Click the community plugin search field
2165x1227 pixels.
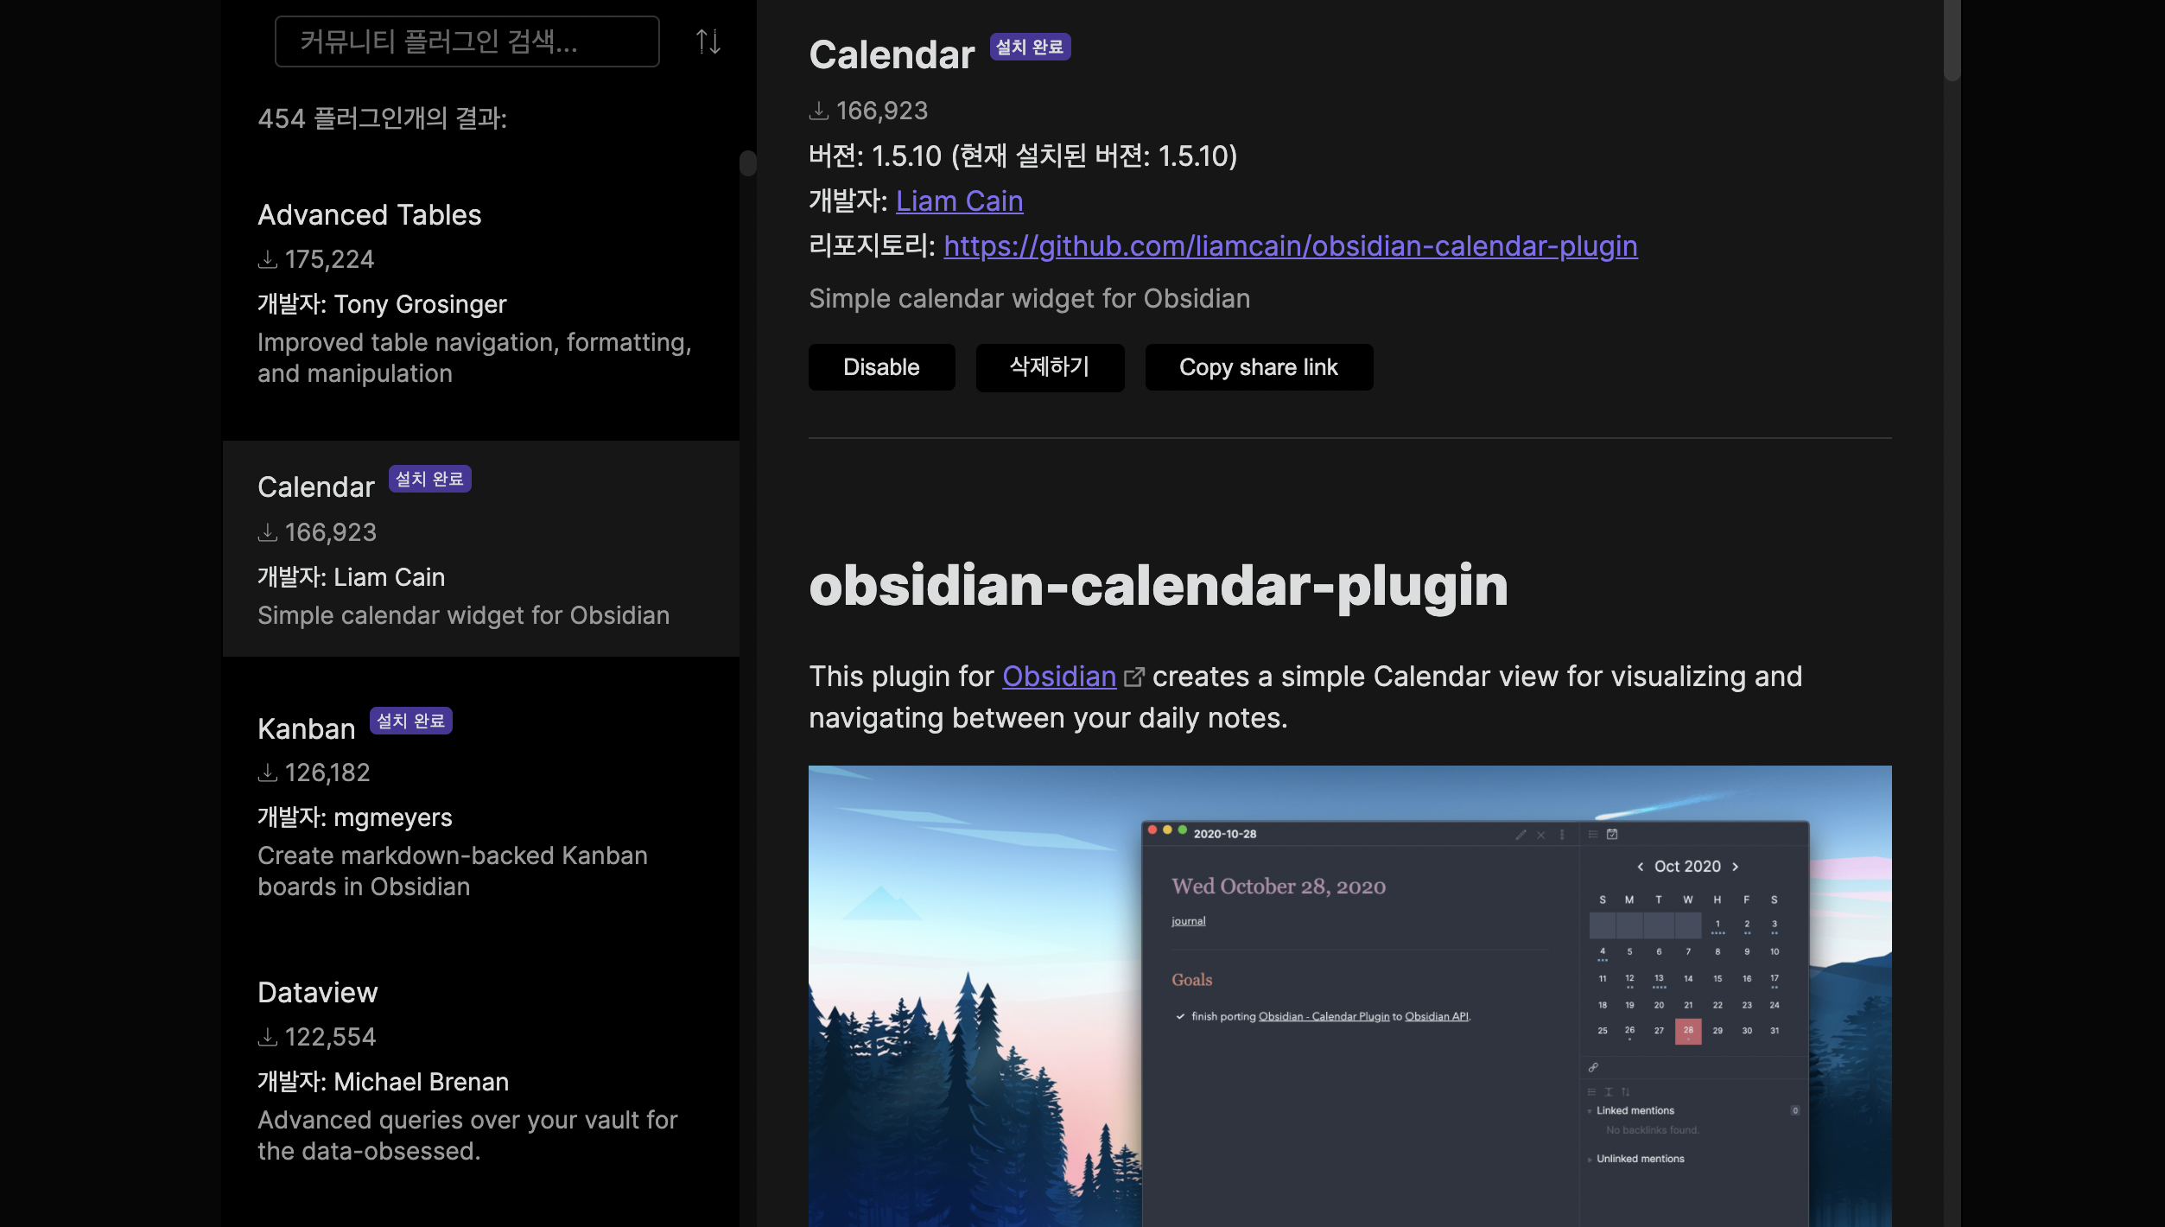467,41
